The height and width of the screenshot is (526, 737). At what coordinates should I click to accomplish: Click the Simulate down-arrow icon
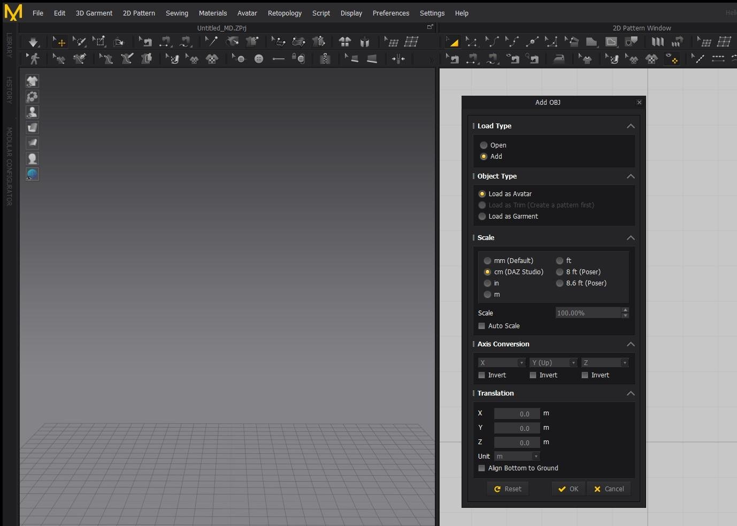coord(33,42)
